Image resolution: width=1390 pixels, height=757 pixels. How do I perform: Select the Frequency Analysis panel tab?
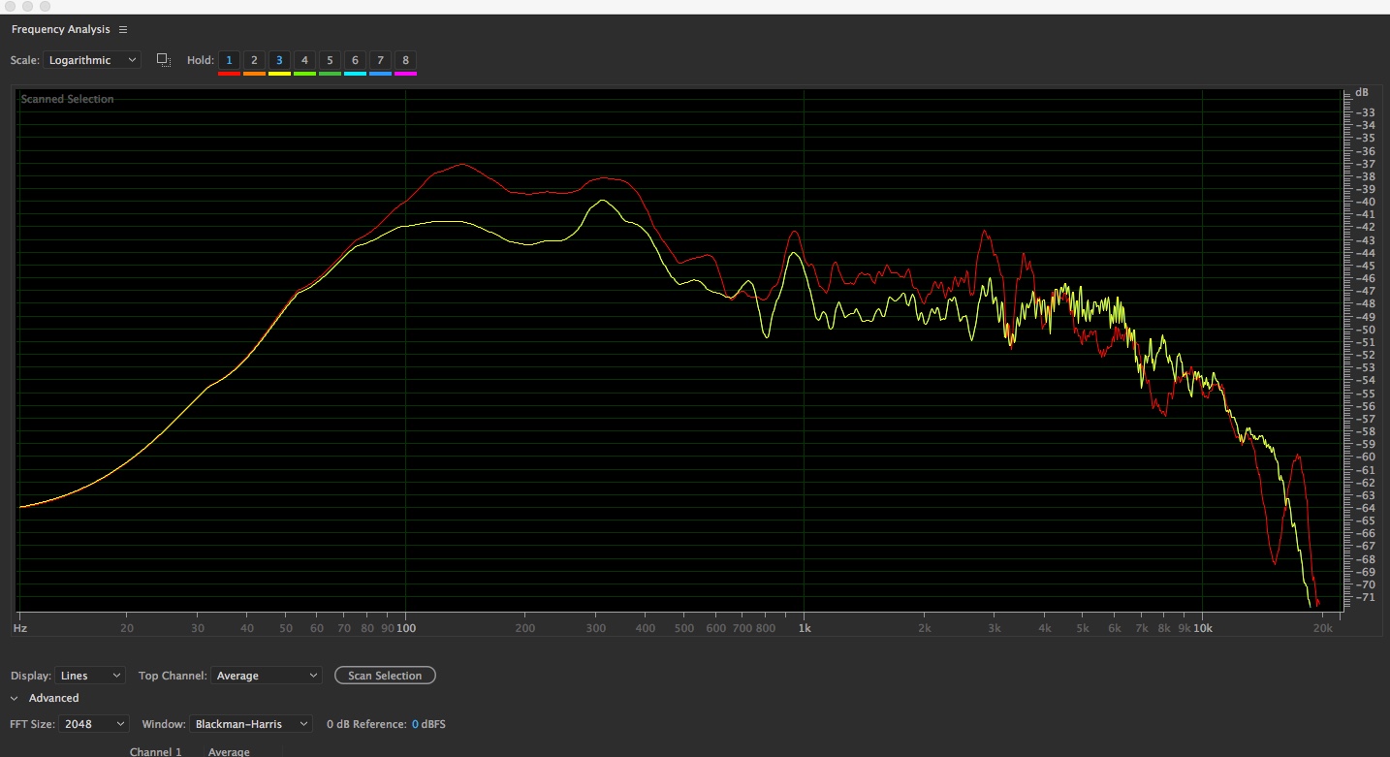[61, 30]
